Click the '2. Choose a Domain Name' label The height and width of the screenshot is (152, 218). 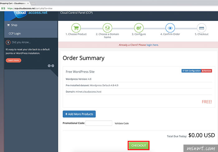click(107, 36)
